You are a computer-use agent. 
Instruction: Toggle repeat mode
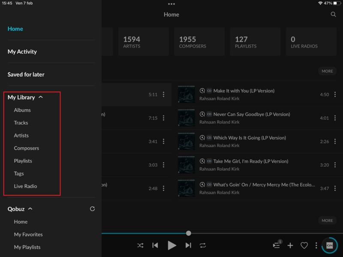[203, 245]
